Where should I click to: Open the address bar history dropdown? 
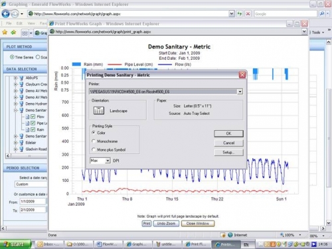point(231,14)
